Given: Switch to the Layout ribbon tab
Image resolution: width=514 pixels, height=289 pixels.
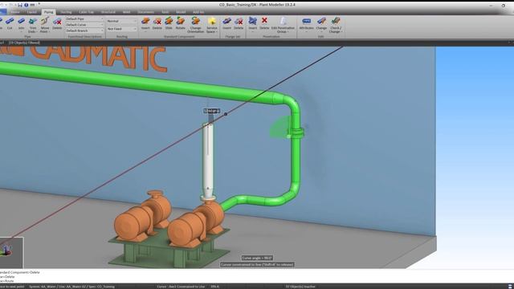Looking at the screenshot, I should [x=32, y=12].
